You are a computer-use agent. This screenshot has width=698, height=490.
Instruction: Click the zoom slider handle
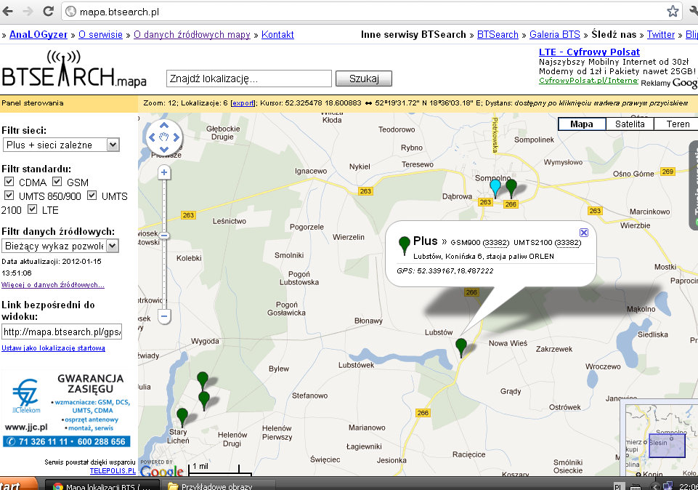click(164, 236)
